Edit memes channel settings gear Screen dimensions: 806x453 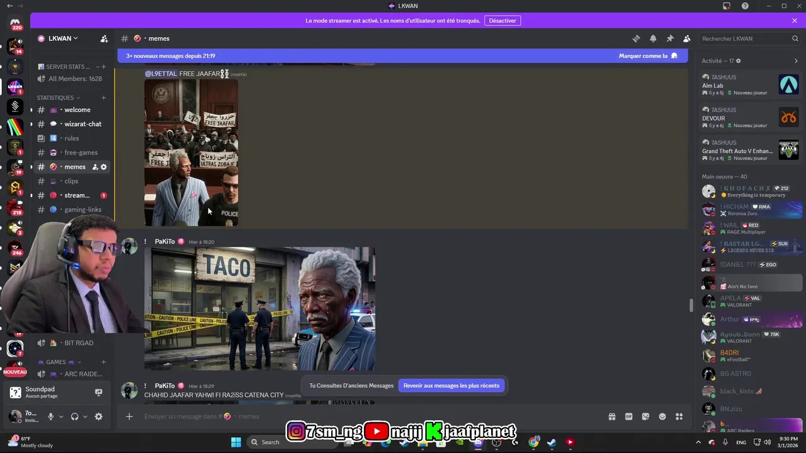(104, 167)
